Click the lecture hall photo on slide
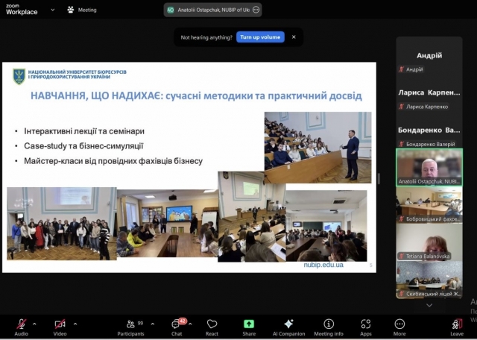Image resolution: width=477 pixels, height=340 pixels. tap(318, 148)
